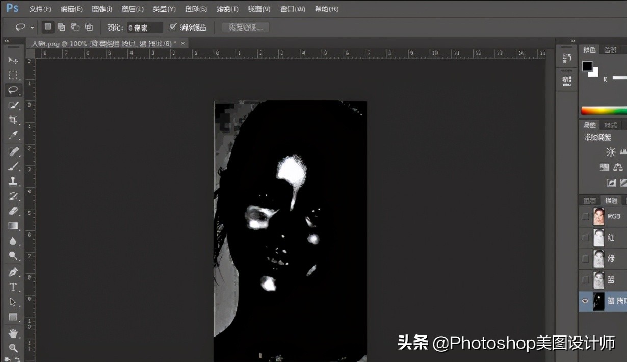
Task: Click the 红 channel thumbnail
Action: (x=598, y=237)
